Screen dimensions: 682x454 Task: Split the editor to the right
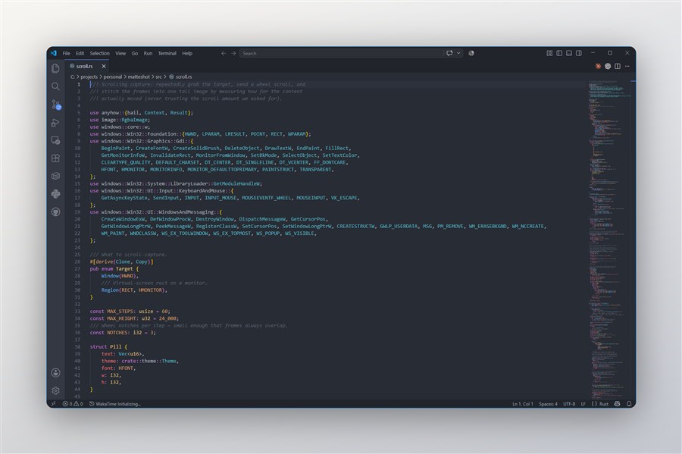click(618, 66)
